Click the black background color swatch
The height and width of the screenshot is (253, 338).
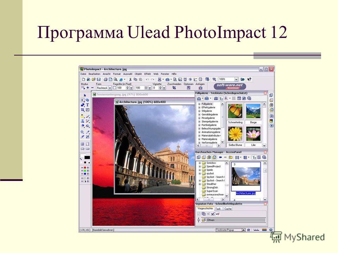pos(87,157)
